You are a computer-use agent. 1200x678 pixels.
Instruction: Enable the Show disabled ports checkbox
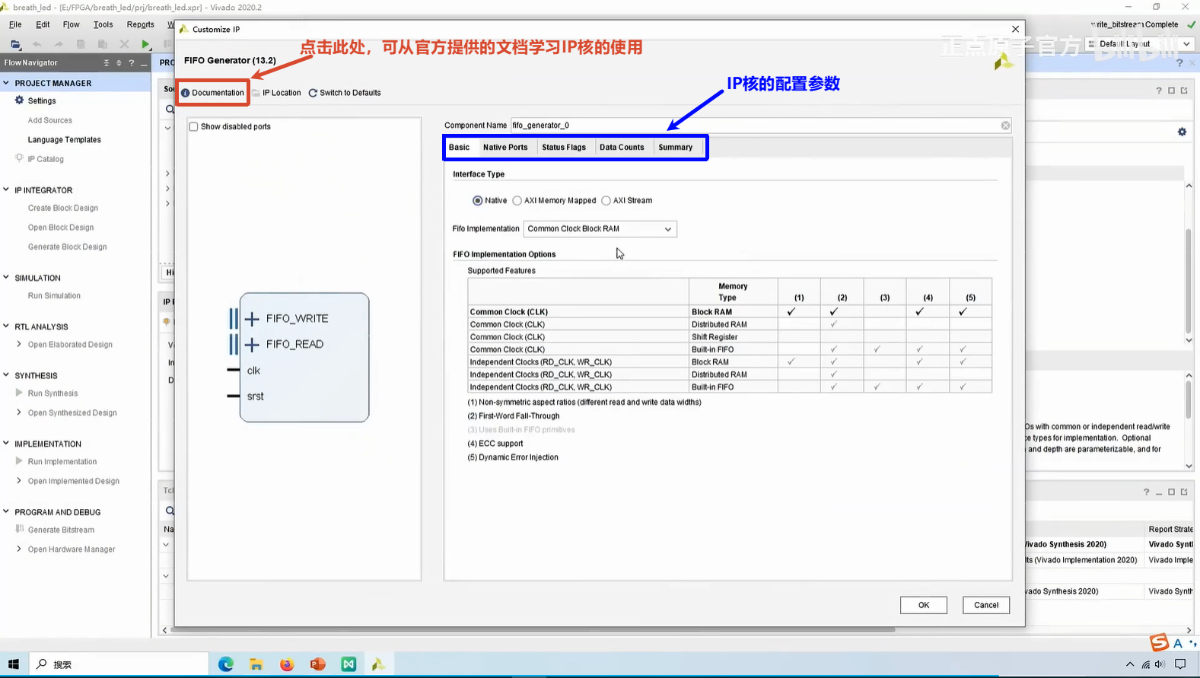(x=193, y=127)
